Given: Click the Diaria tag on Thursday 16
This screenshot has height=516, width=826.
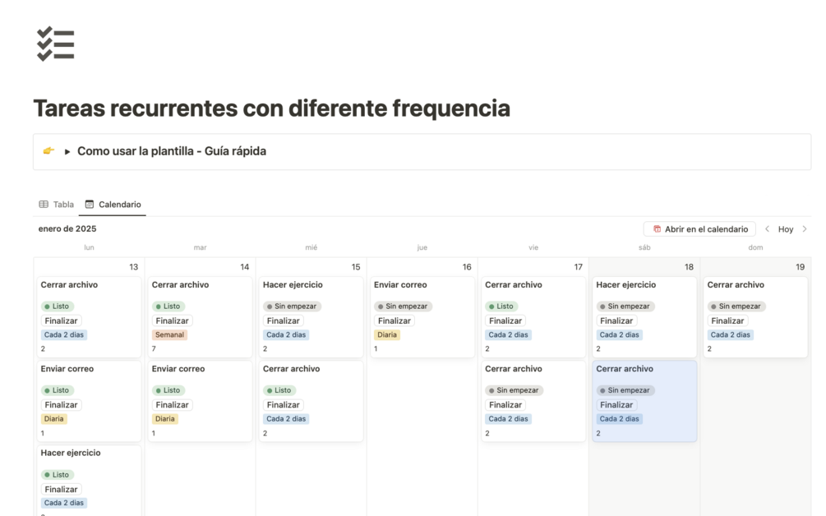Looking at the screenshot, I should click(387, 335).
